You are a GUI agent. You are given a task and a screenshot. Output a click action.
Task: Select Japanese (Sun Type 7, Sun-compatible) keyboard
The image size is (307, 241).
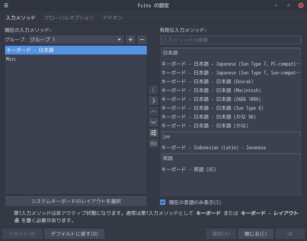(231, 73)
